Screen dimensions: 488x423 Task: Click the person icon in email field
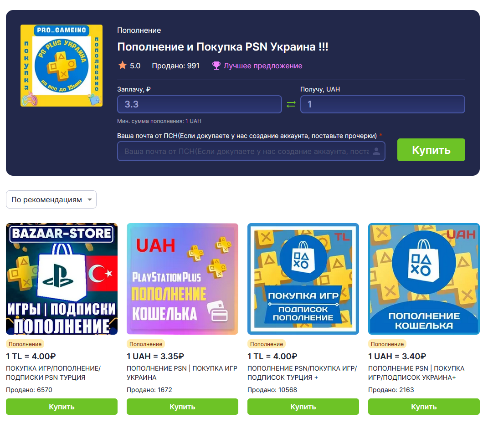[x=376, y=151]
